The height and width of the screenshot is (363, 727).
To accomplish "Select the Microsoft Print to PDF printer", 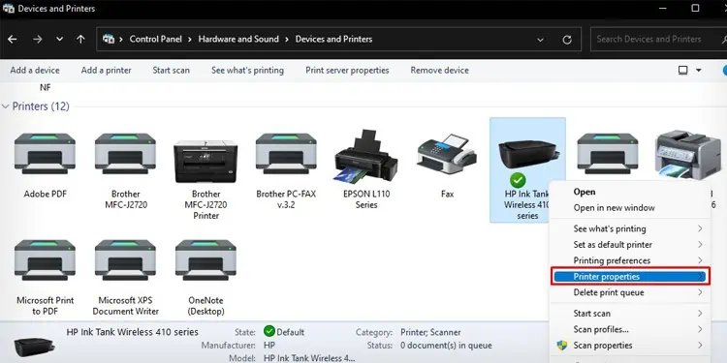I will coord(45,259).
